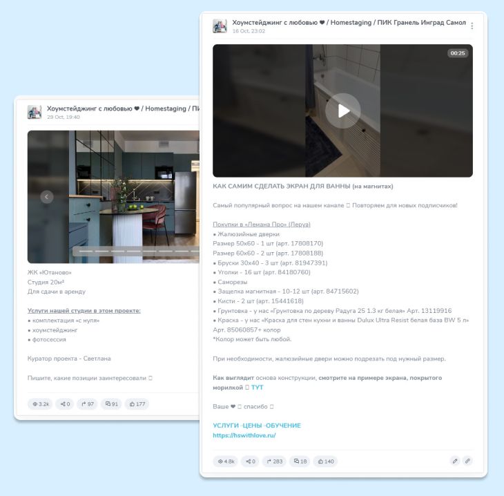Click forwards count 97 on left post
The image size is (504, 496).
point(87,404)
